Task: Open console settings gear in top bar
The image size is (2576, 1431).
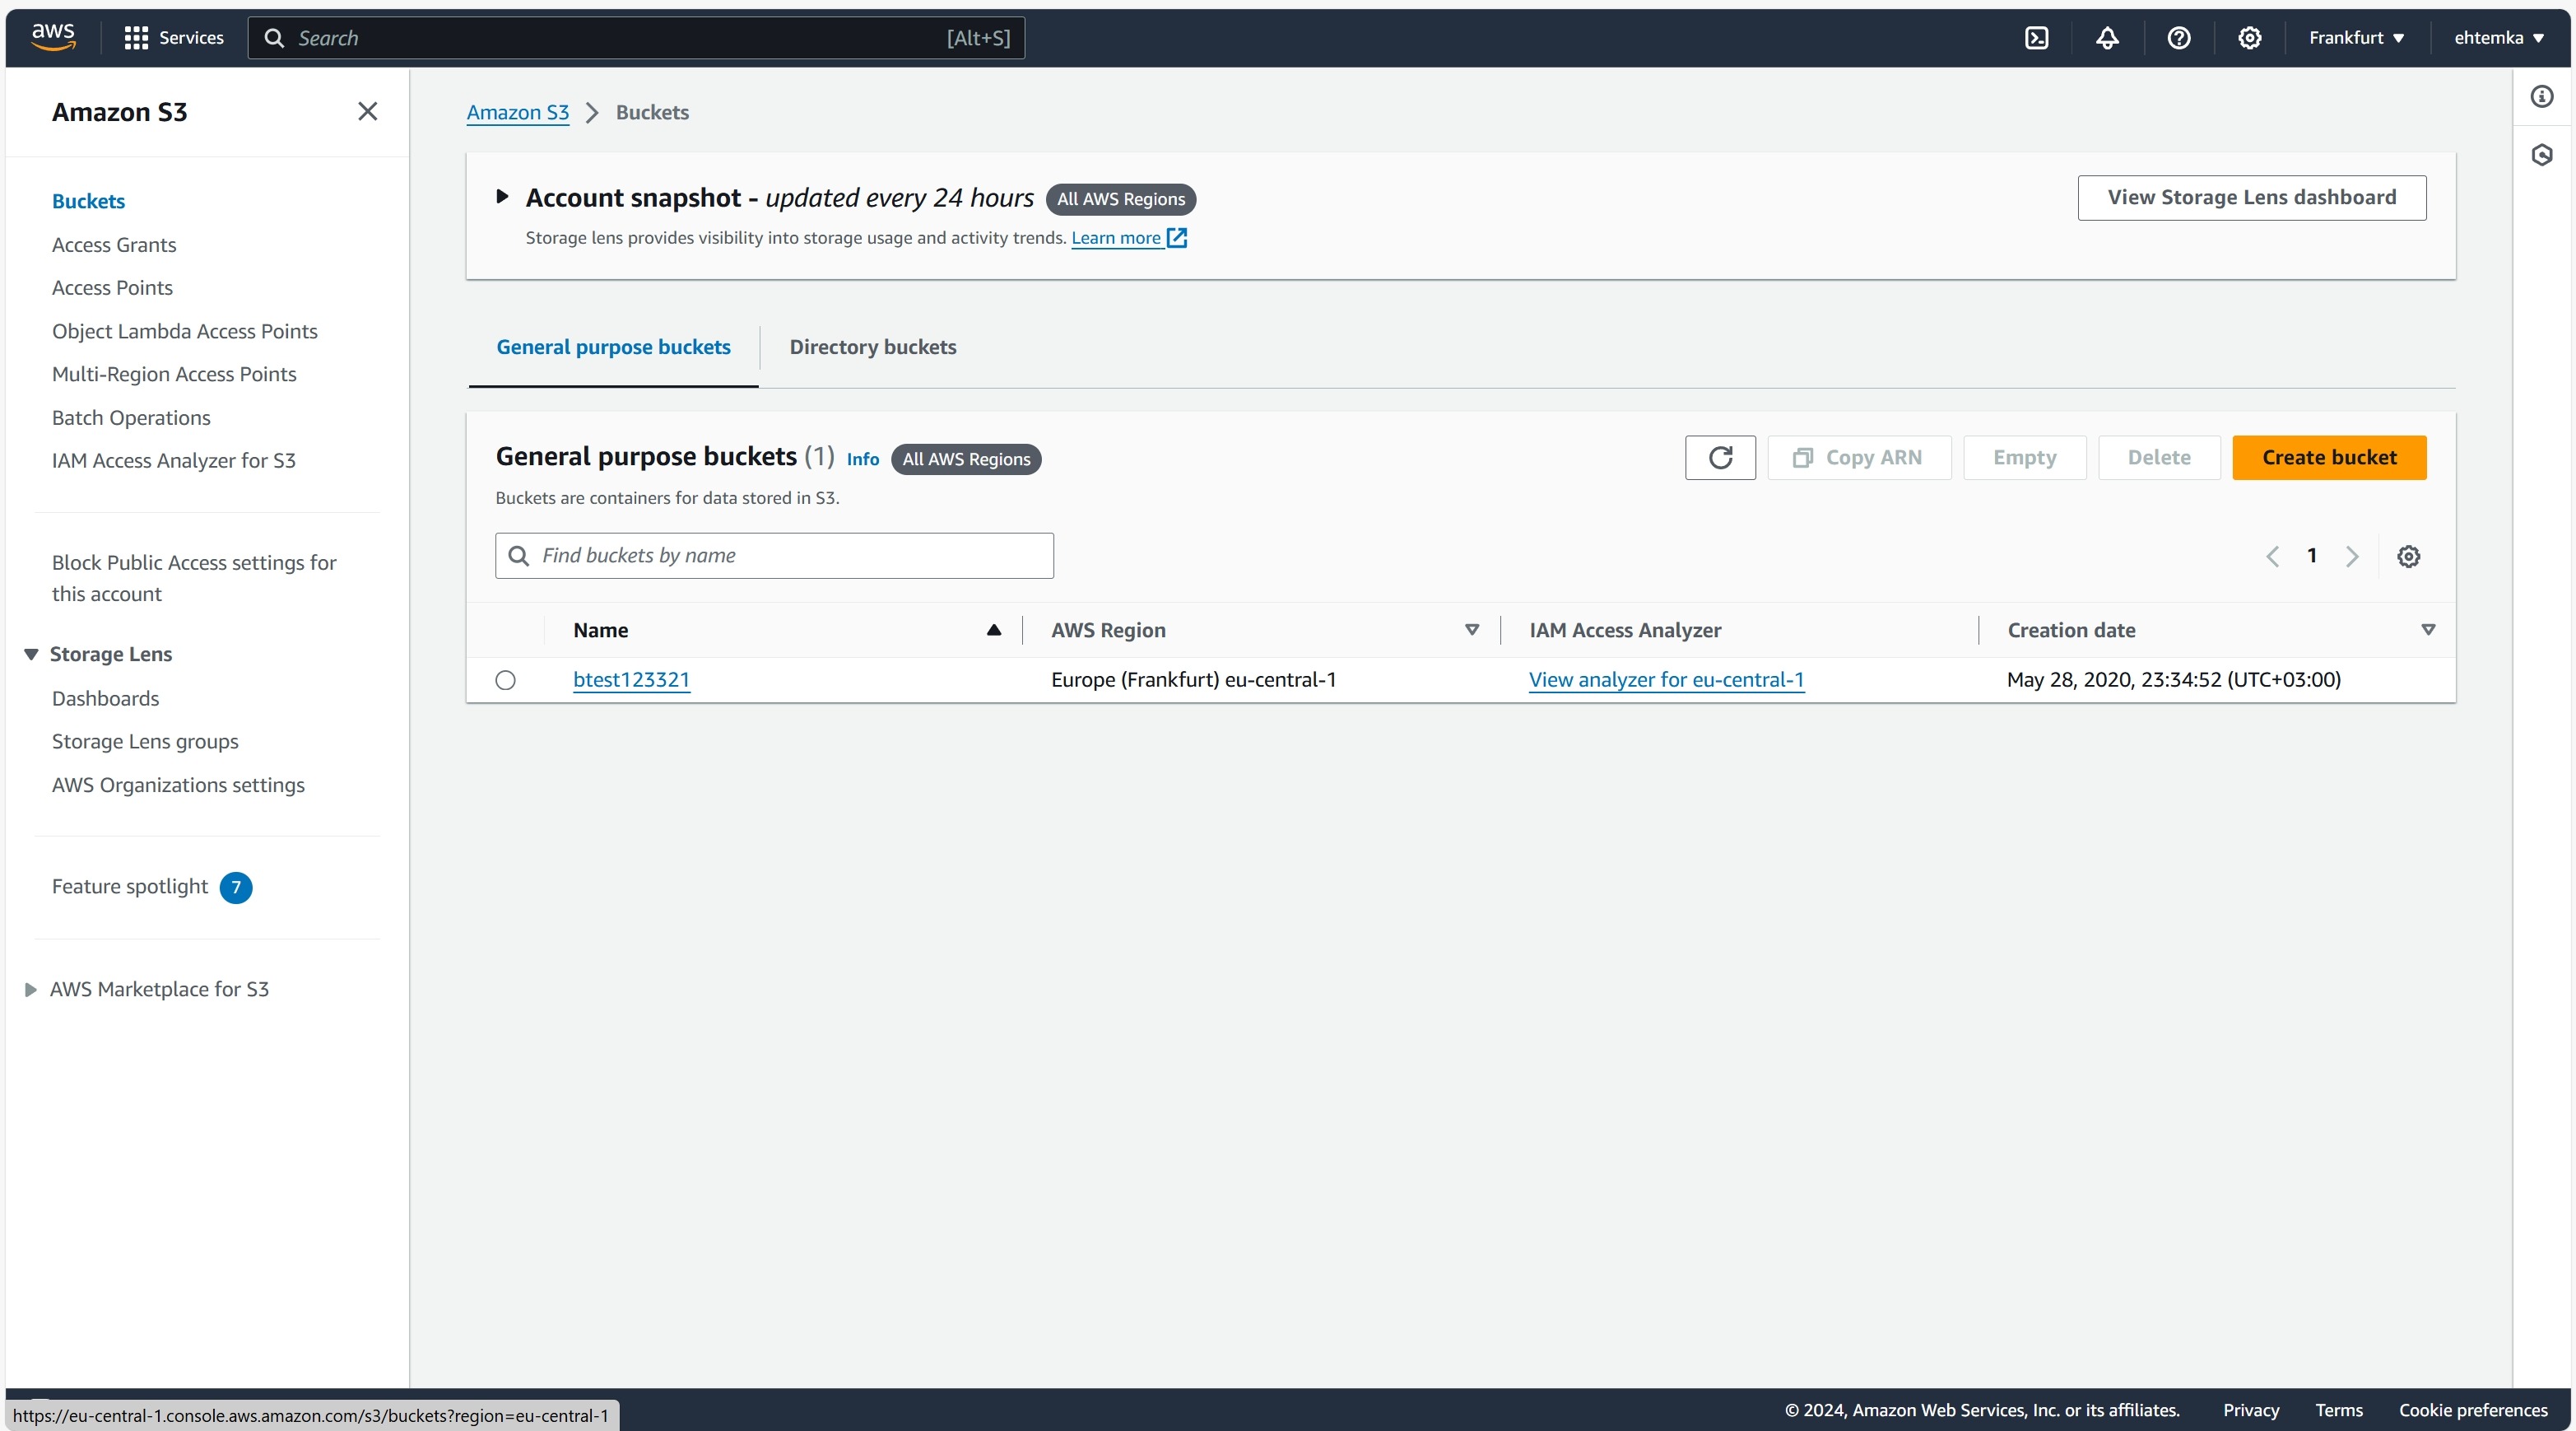Action: [x=2249, y=38]
